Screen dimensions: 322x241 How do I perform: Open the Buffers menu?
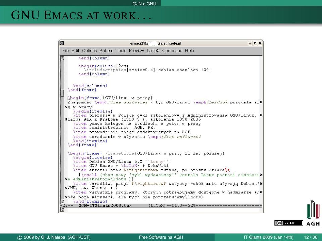(x=106, y=51)
